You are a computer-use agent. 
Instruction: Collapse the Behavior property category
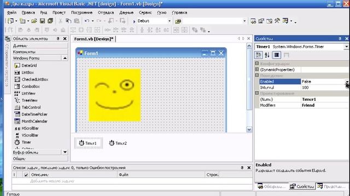[257, 75]
